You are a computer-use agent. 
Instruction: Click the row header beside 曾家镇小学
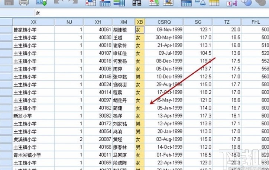click(x=6, y=30)
